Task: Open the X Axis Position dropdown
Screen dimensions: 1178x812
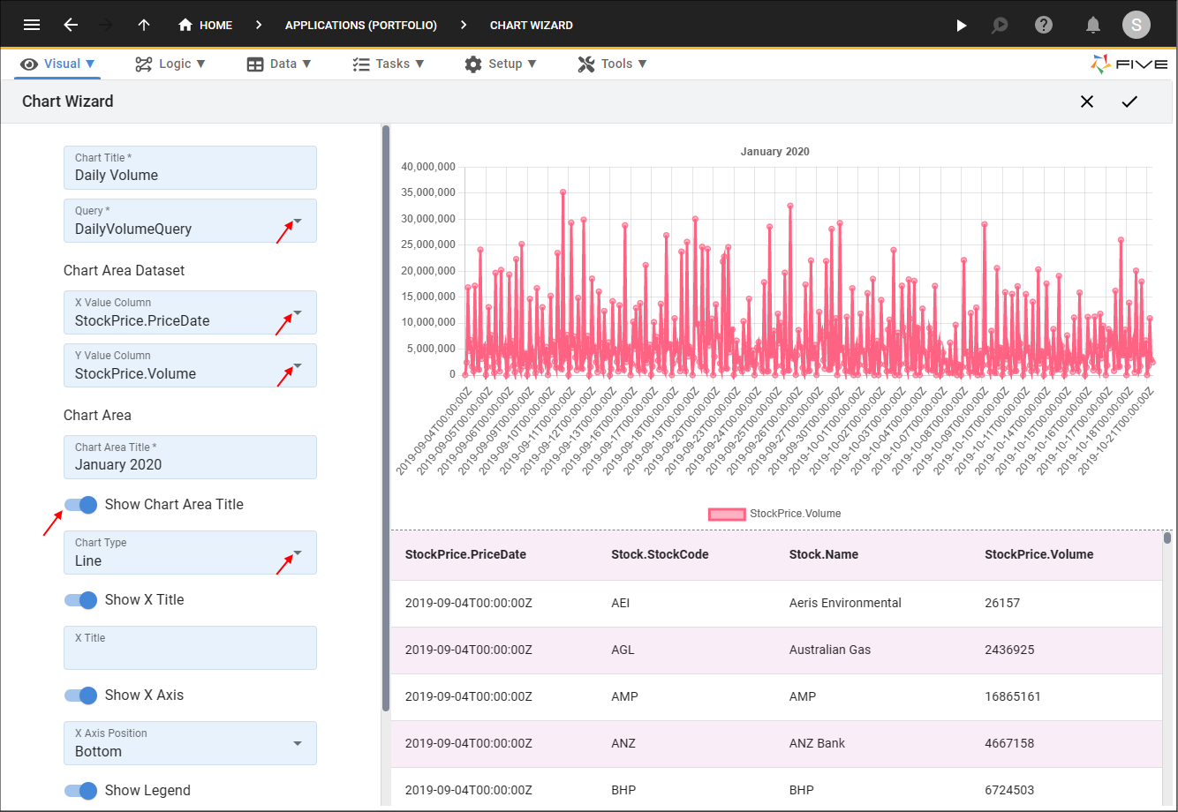Action: 298,743
